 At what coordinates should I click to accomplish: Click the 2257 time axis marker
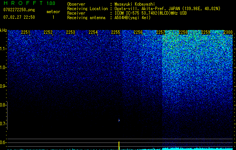coord(161,32)
